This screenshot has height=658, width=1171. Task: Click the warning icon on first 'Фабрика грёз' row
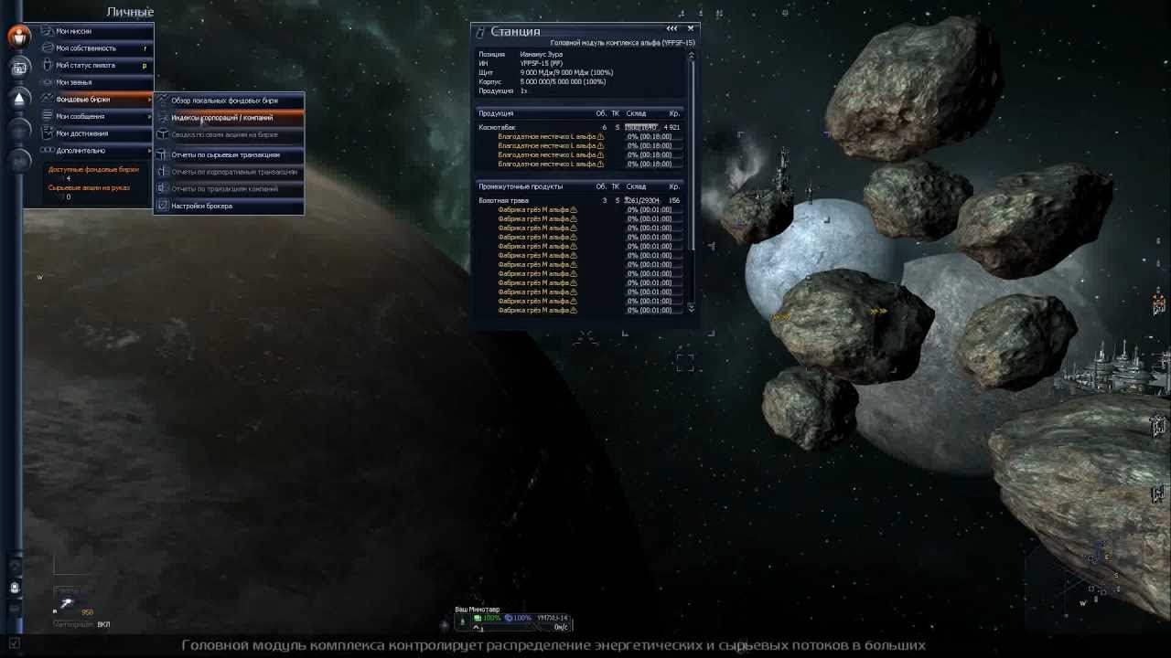(574, 209)
